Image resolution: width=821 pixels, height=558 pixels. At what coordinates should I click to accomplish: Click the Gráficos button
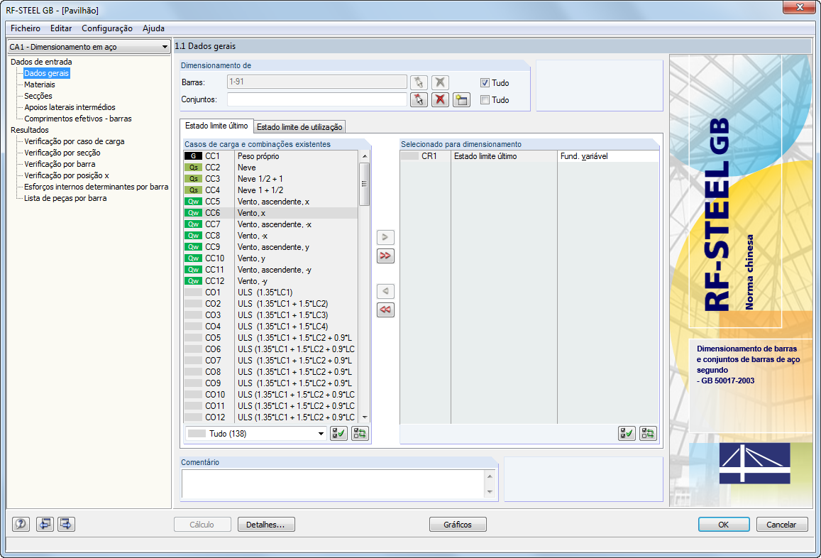pyautogui.click(x=458, y=525)
